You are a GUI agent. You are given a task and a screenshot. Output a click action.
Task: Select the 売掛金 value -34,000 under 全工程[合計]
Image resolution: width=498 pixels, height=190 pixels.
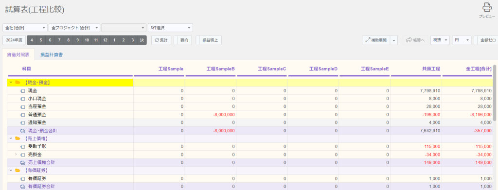coord(484,155)
